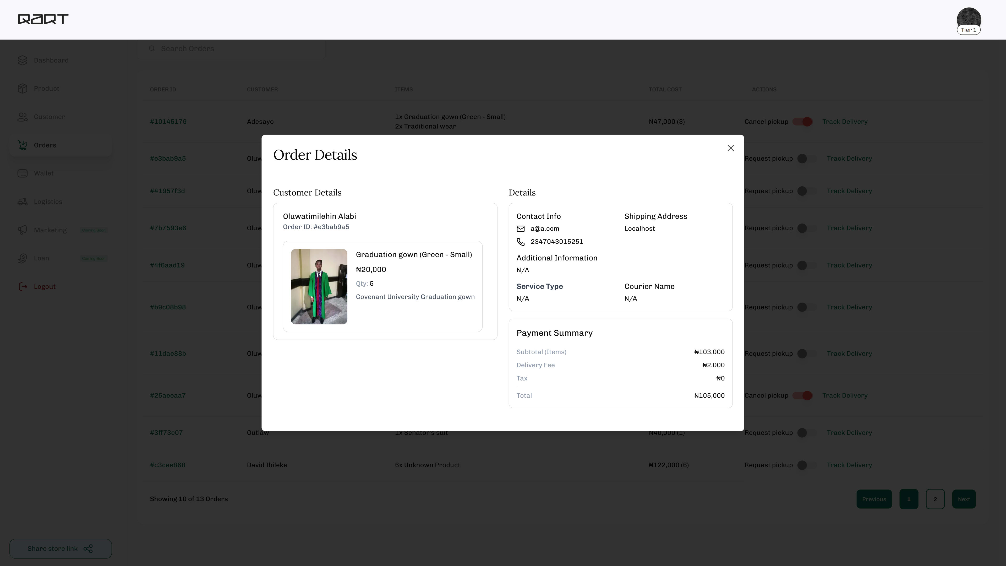Select the Dashboard icon in the sidebar

(x=22, y=60)
